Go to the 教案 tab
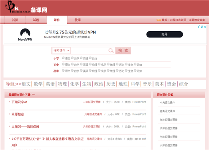 78,20
